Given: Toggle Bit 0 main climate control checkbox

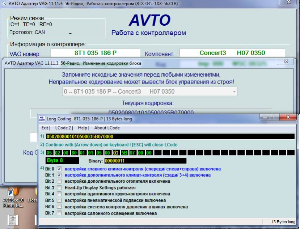Looking at the screenshot, I should [x=59, y=169].
